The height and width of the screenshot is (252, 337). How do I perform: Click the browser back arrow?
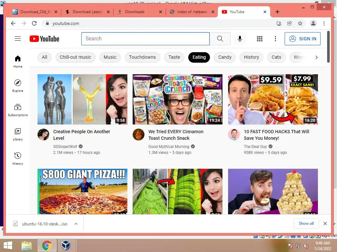(13, 23)
